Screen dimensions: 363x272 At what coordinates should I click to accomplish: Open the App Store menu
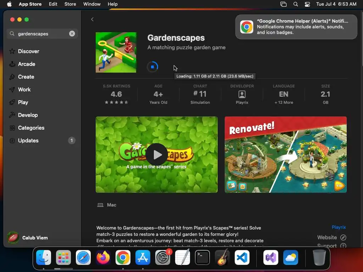coord(30,4)
